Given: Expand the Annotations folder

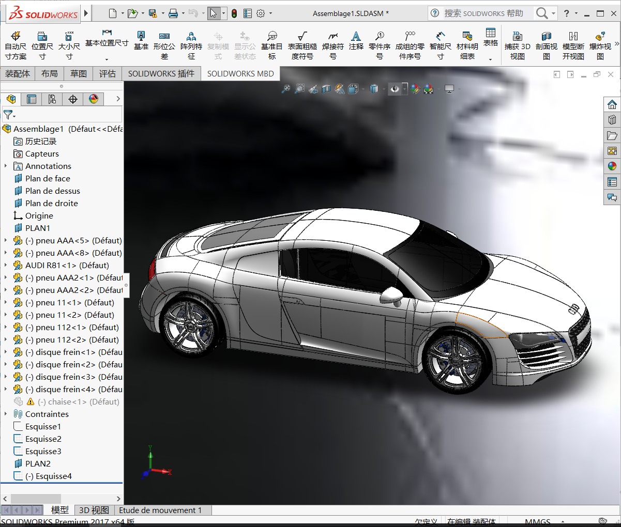Looking at the screenshot, I should click(x=5, y=166).
